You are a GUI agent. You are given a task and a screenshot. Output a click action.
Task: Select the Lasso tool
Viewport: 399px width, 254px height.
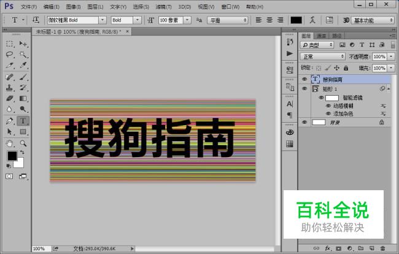(10, 55)
